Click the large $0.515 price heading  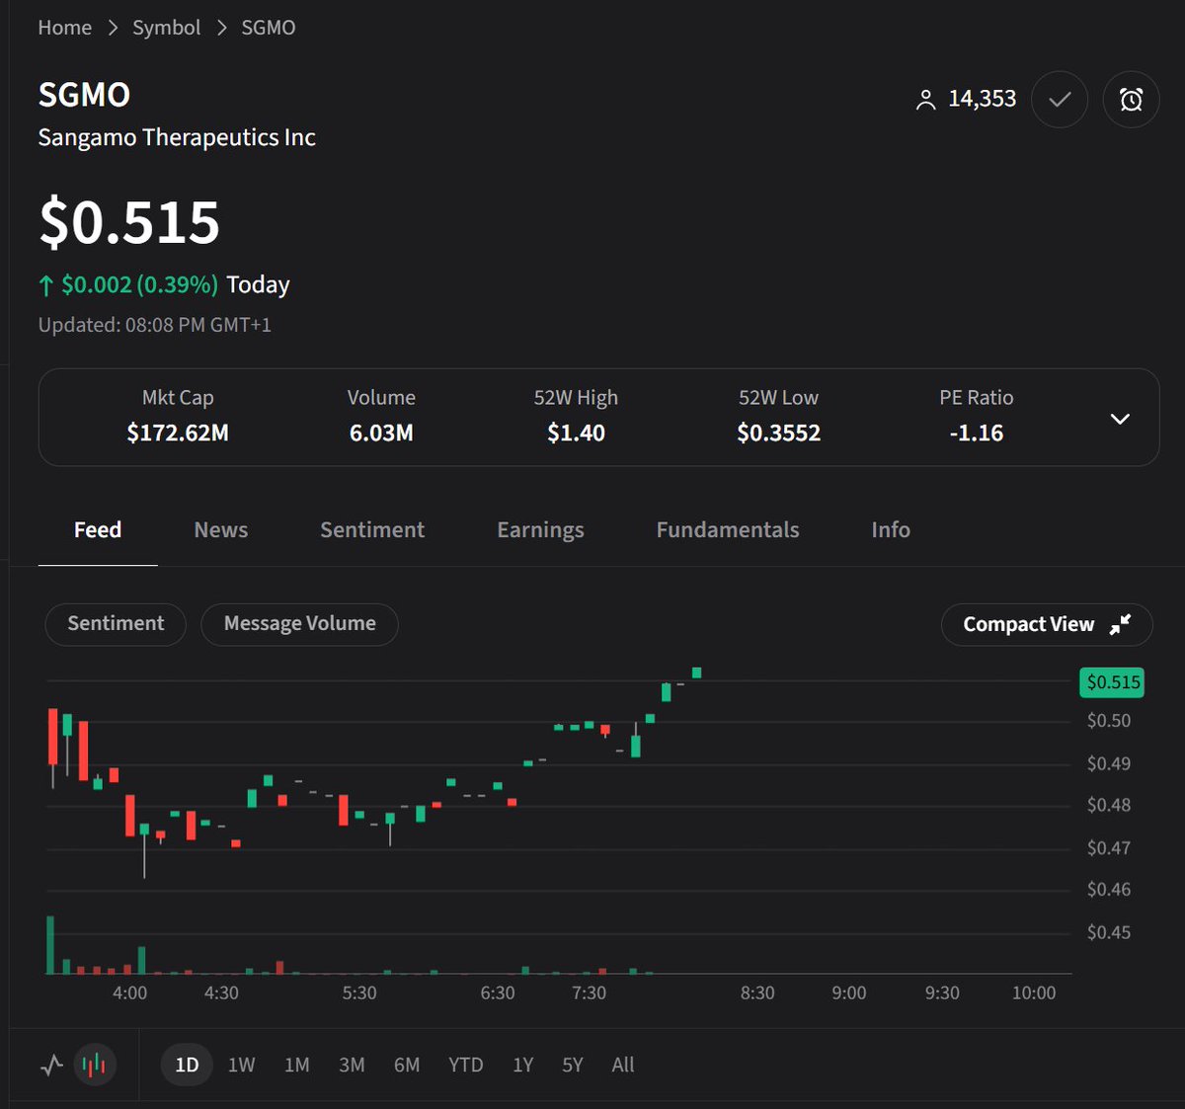(x=129, y=222)
